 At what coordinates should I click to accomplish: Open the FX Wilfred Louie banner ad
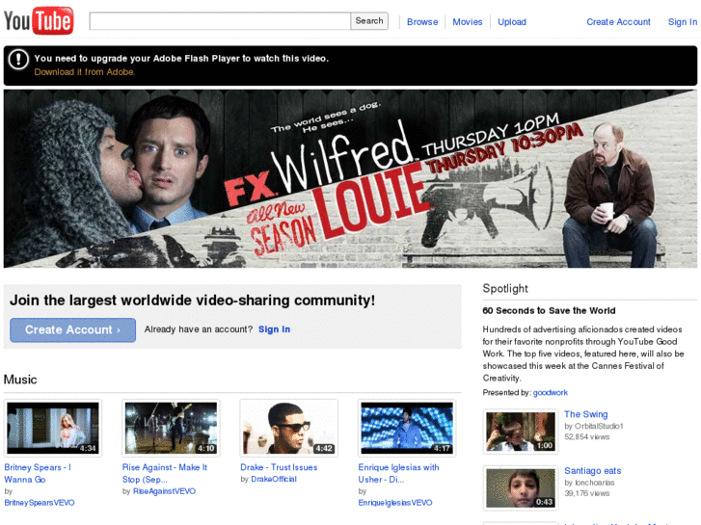pos(350,179)
